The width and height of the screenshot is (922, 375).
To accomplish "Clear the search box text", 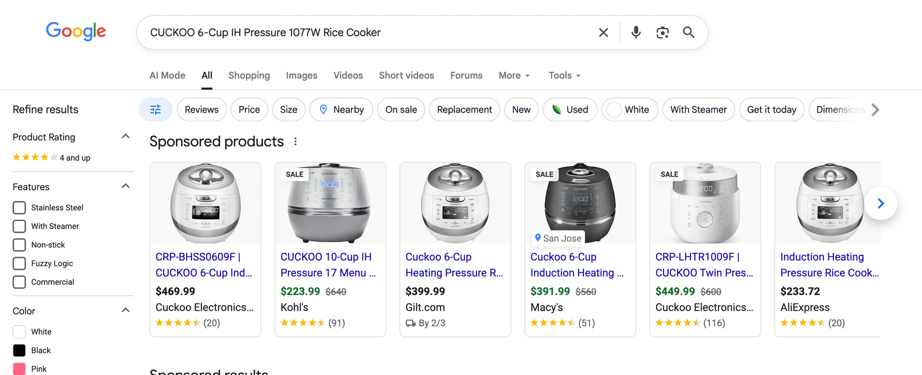I will tap(603, 33).
